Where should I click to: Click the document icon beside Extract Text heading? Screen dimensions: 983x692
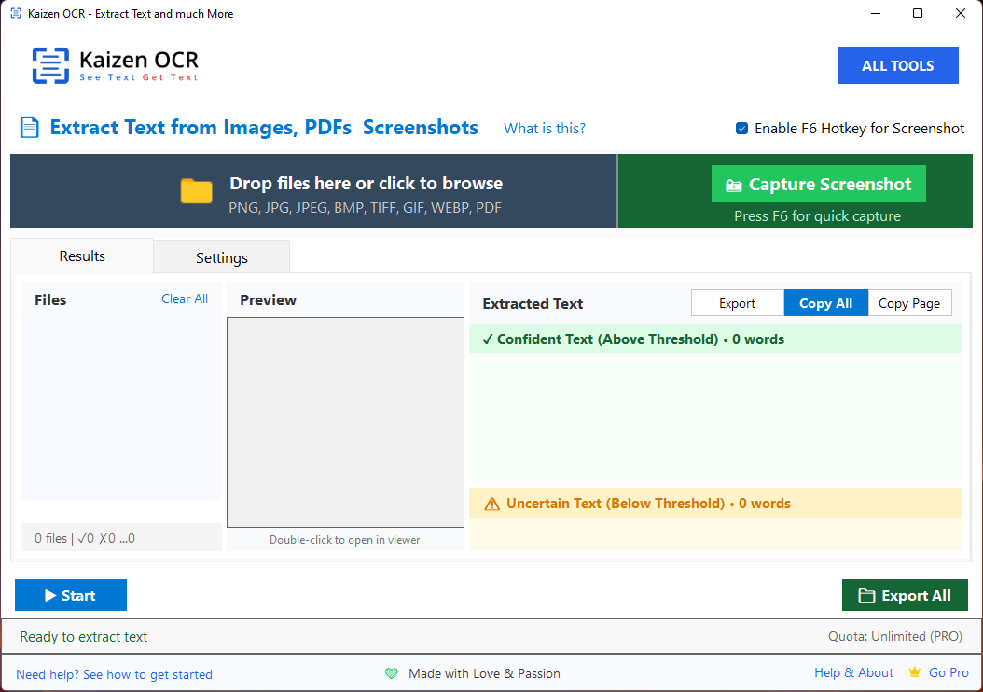click(x=30, y=128)
